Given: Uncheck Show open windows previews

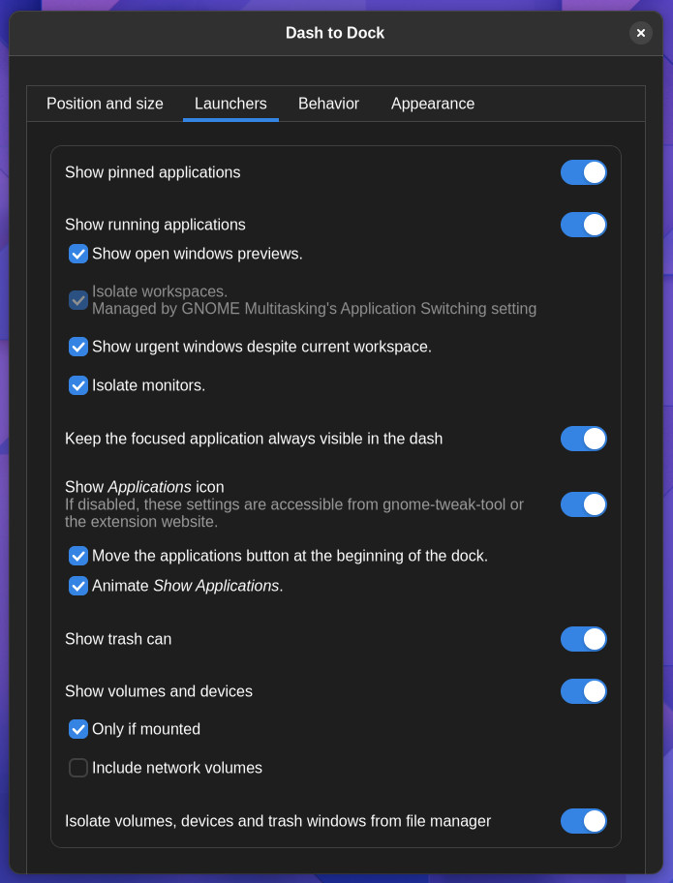Looking at the screenshot, I should pyautogui.click(x=78, y=254).
